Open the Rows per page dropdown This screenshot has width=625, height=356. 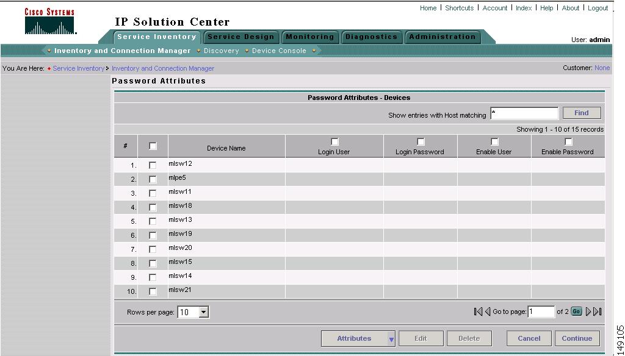pyautogui.click(x=193, y=312)
